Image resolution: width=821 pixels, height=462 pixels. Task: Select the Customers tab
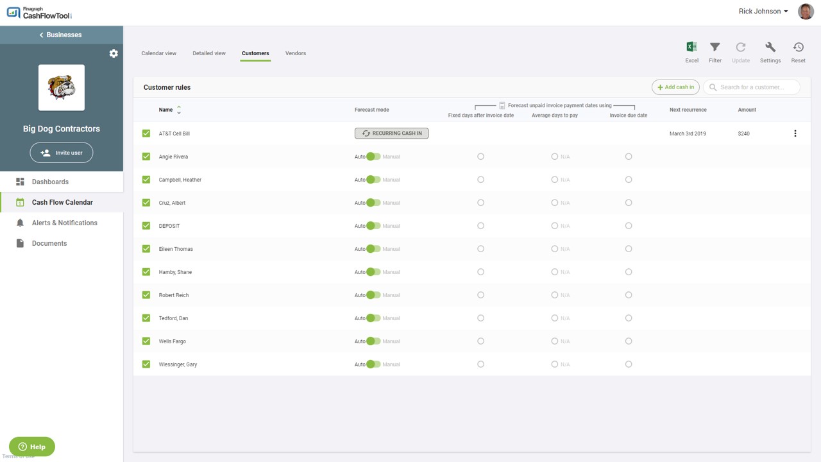255,53
